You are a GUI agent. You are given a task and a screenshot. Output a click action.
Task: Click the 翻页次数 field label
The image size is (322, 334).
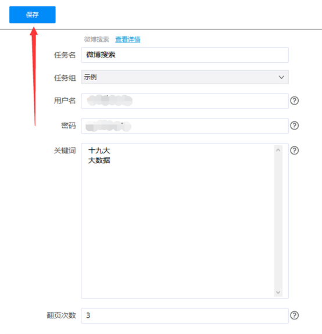(62, 315)
